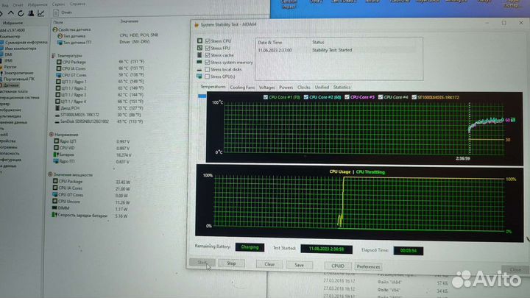
Task: Select Датчики in the left tree
Action: [x=11, y=85]
